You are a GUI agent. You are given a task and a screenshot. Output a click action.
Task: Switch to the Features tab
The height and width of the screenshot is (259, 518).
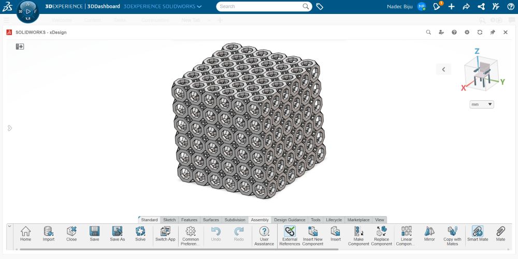pos(189,220)
